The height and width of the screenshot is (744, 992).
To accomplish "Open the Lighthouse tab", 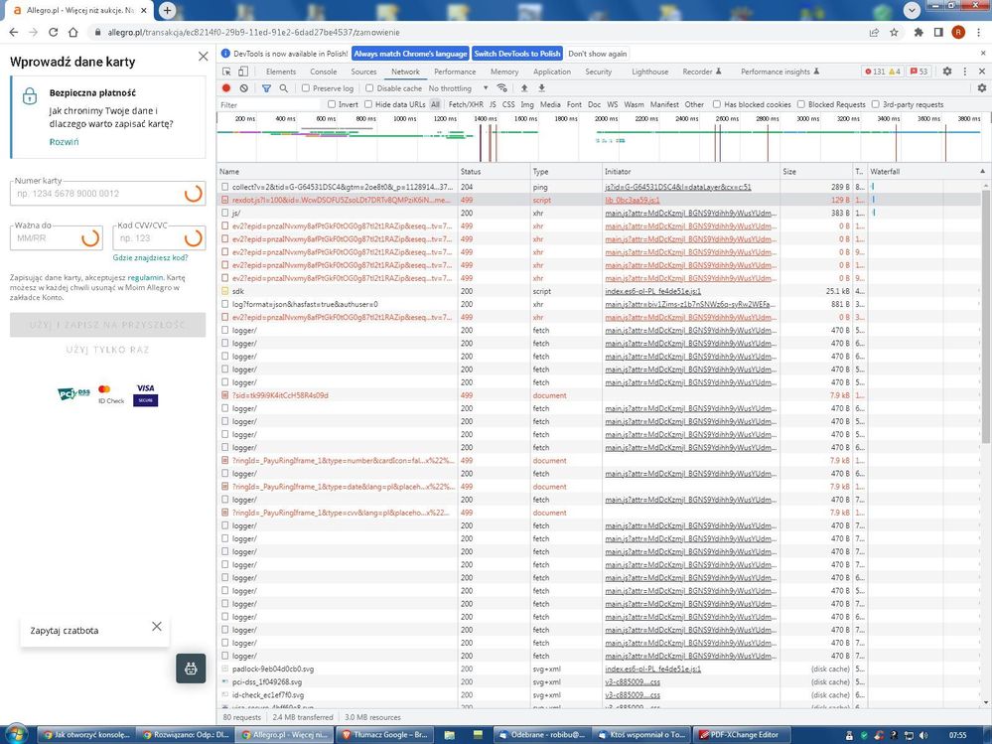I will (x=649, y=72).
